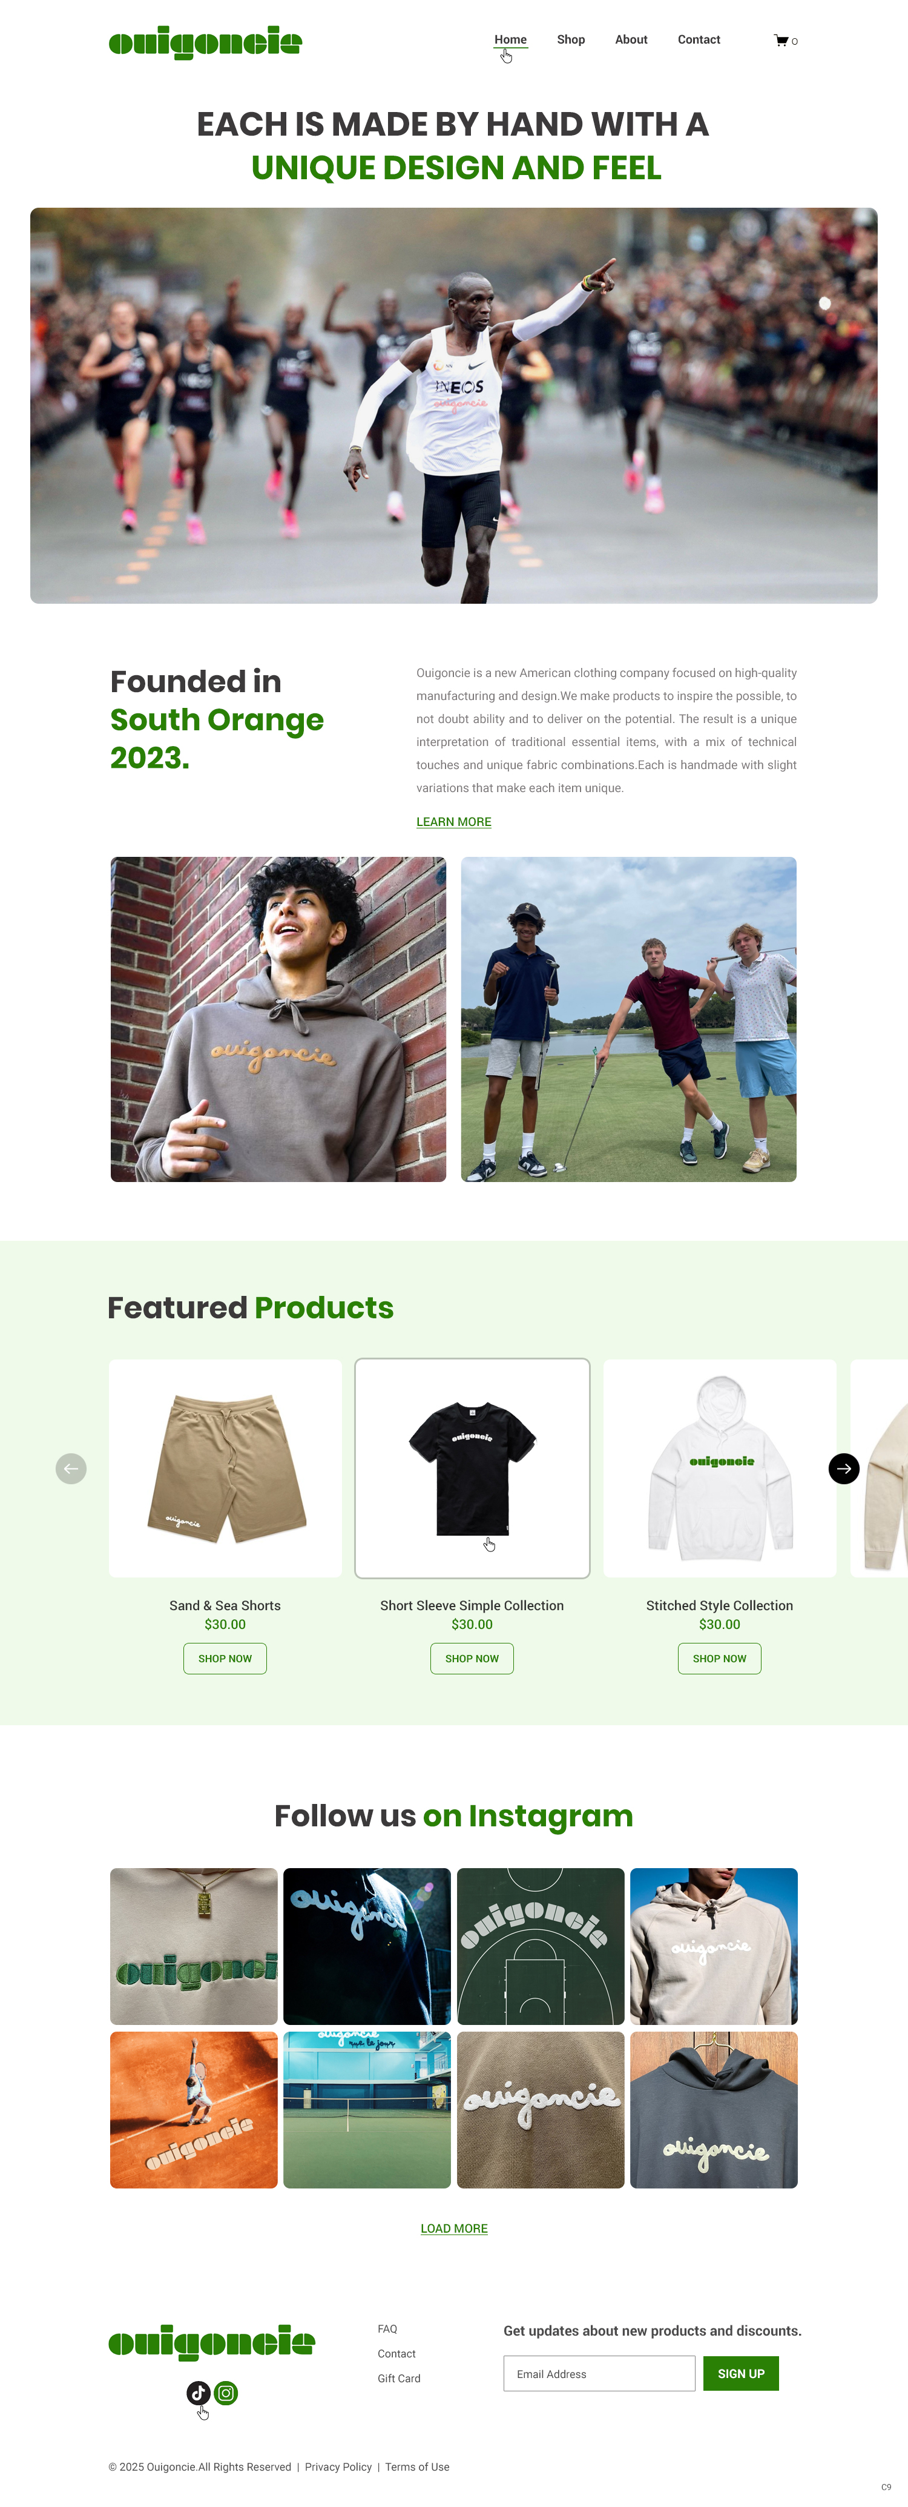Open the Privacy Policy link
This screenshot has height=2507, width=908.
[x=338, y=2466]
